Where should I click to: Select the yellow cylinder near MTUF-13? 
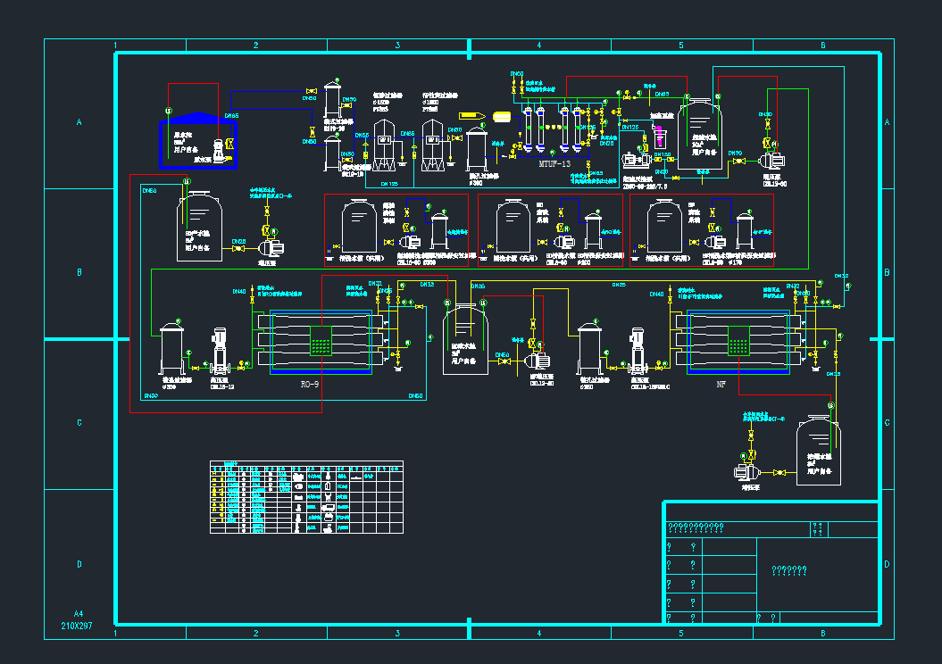(x=502, y=115)
